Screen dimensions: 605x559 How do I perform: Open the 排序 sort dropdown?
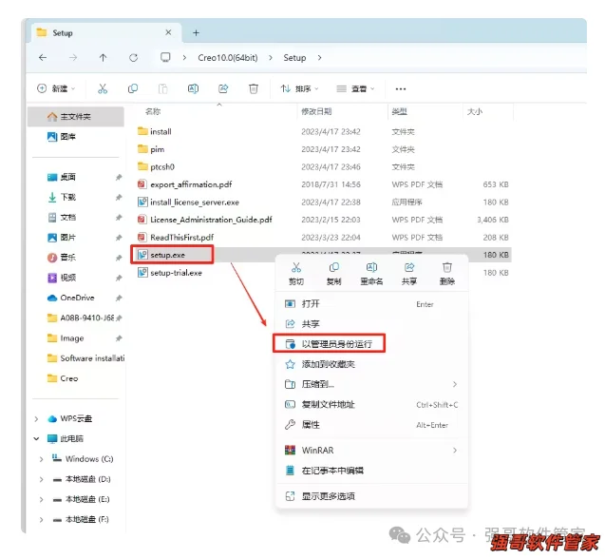(x=300, y=88)
